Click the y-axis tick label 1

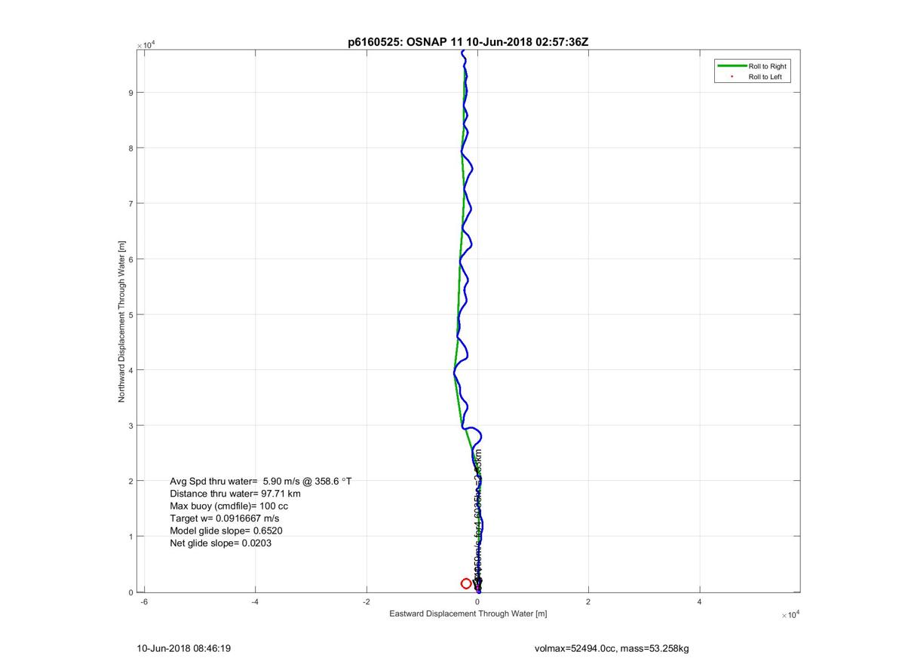point(131,537)
